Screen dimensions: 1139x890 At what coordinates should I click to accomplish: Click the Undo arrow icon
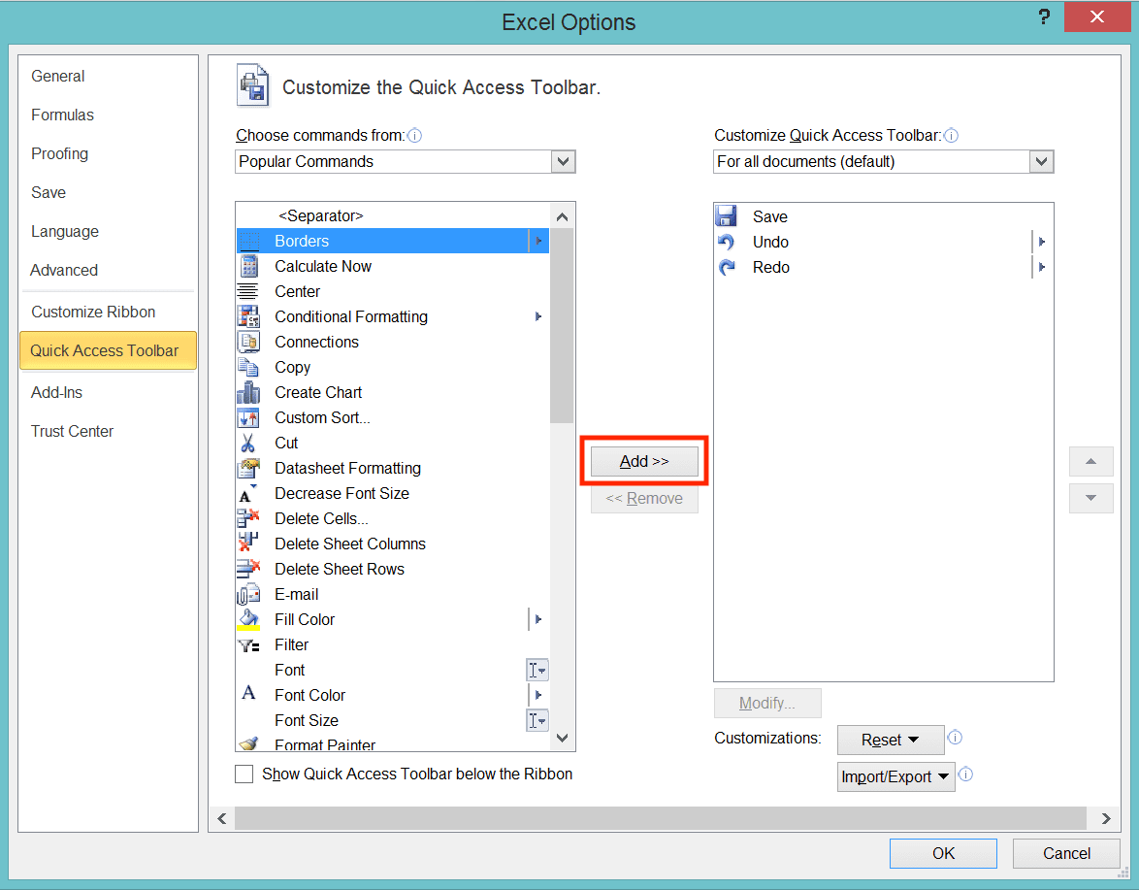(728, 242)
